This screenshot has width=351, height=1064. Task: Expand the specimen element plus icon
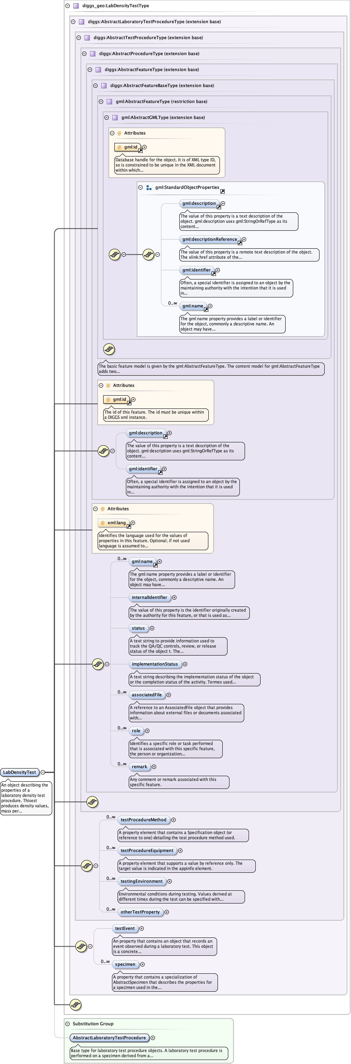point(143,965)
